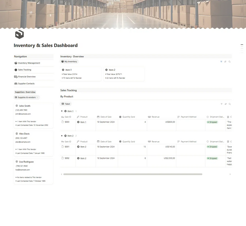The image size is (246, 226).
Task: Search the Inventory Overview database
Action: (229, 62)
